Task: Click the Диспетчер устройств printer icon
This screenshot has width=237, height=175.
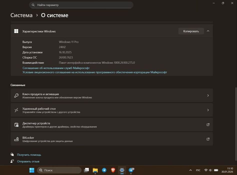Action: click(x=17, y=125)
